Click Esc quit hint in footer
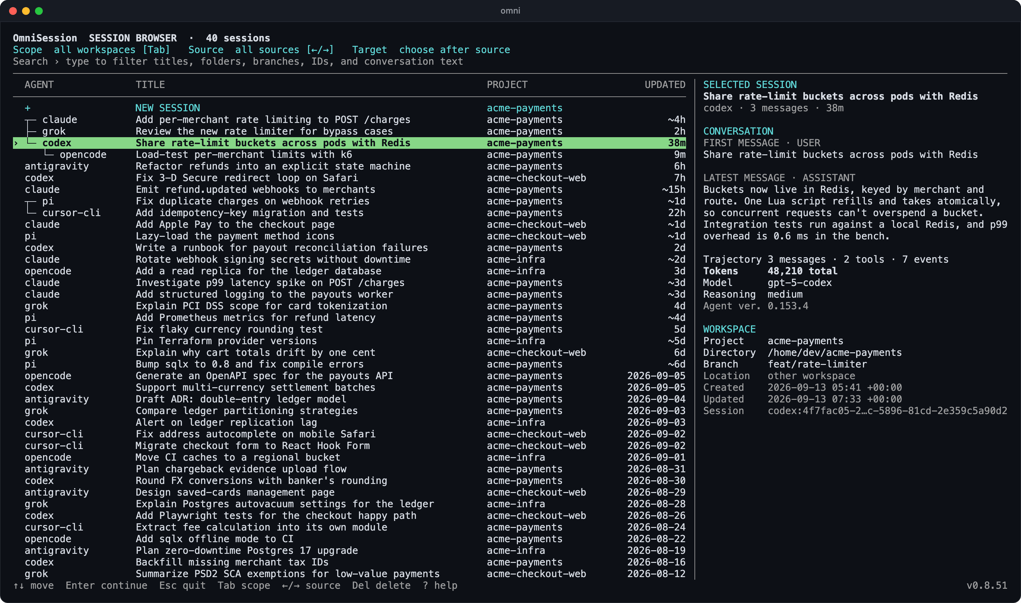 pos(182,586)
